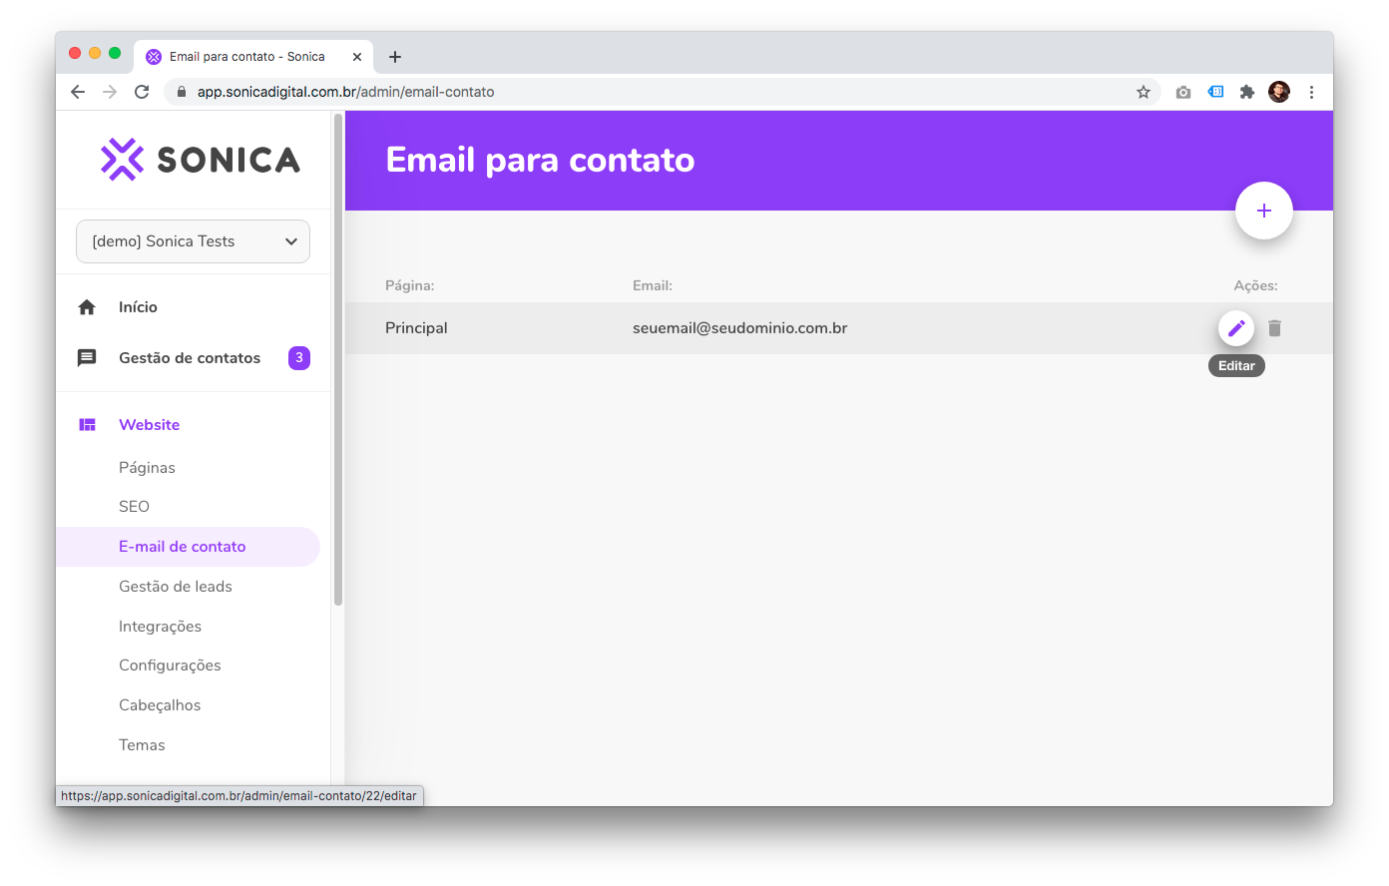1389x886 pixels.
Task: Select the Email para contato - Sonica tab
Action: click(x=253, y=57)
